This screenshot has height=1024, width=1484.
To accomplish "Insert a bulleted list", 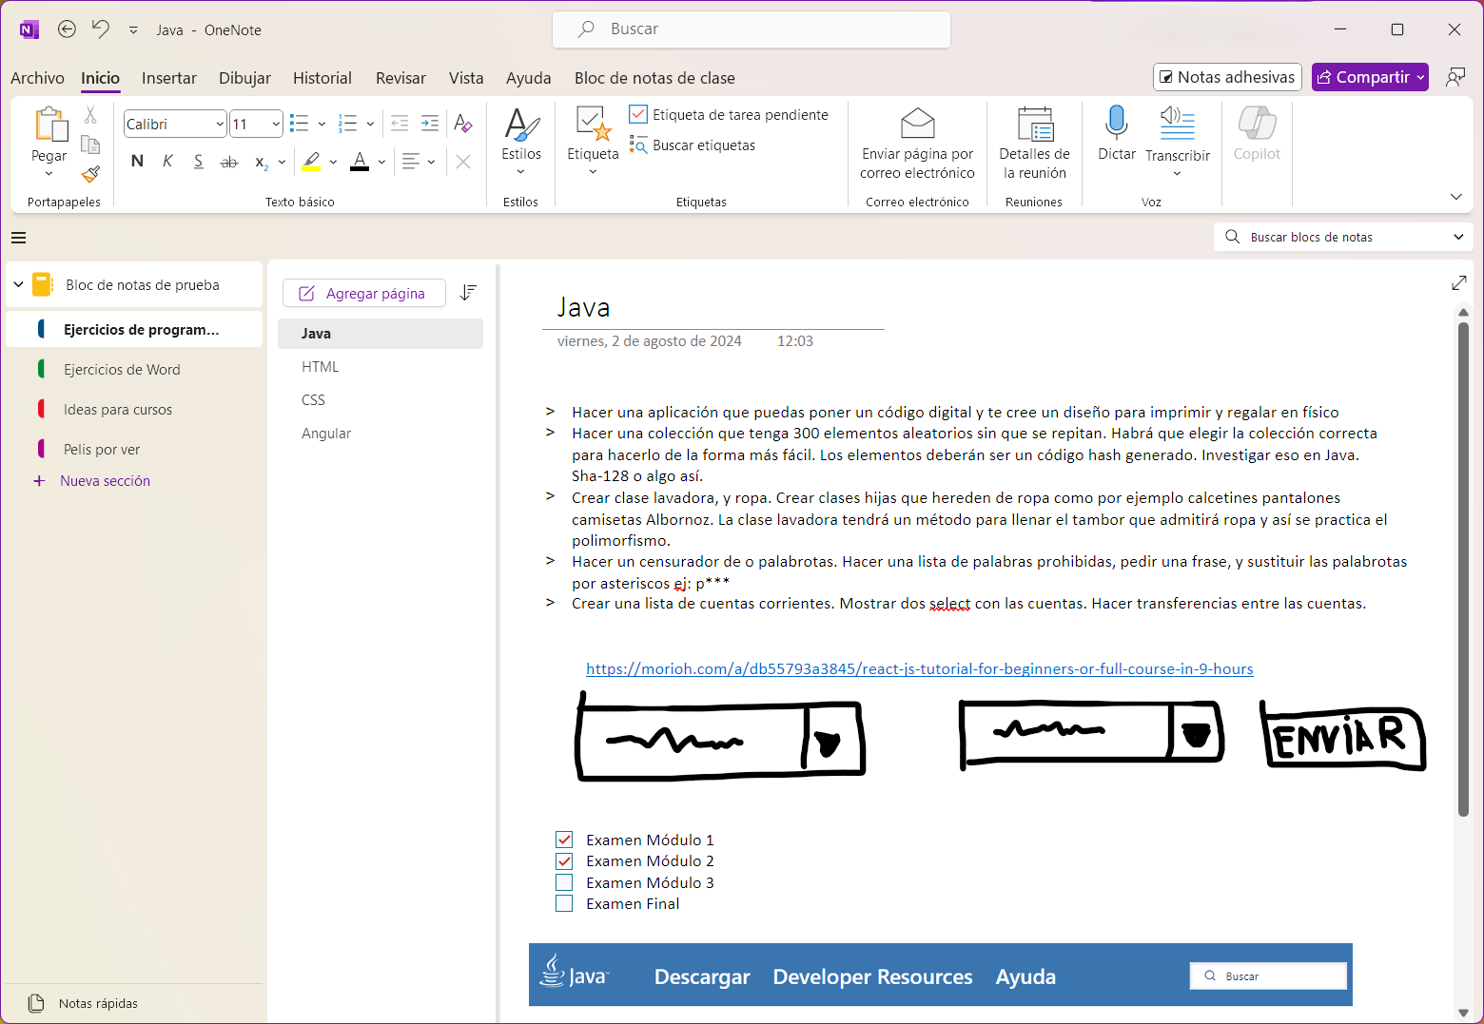I will [x=300, y=124].
